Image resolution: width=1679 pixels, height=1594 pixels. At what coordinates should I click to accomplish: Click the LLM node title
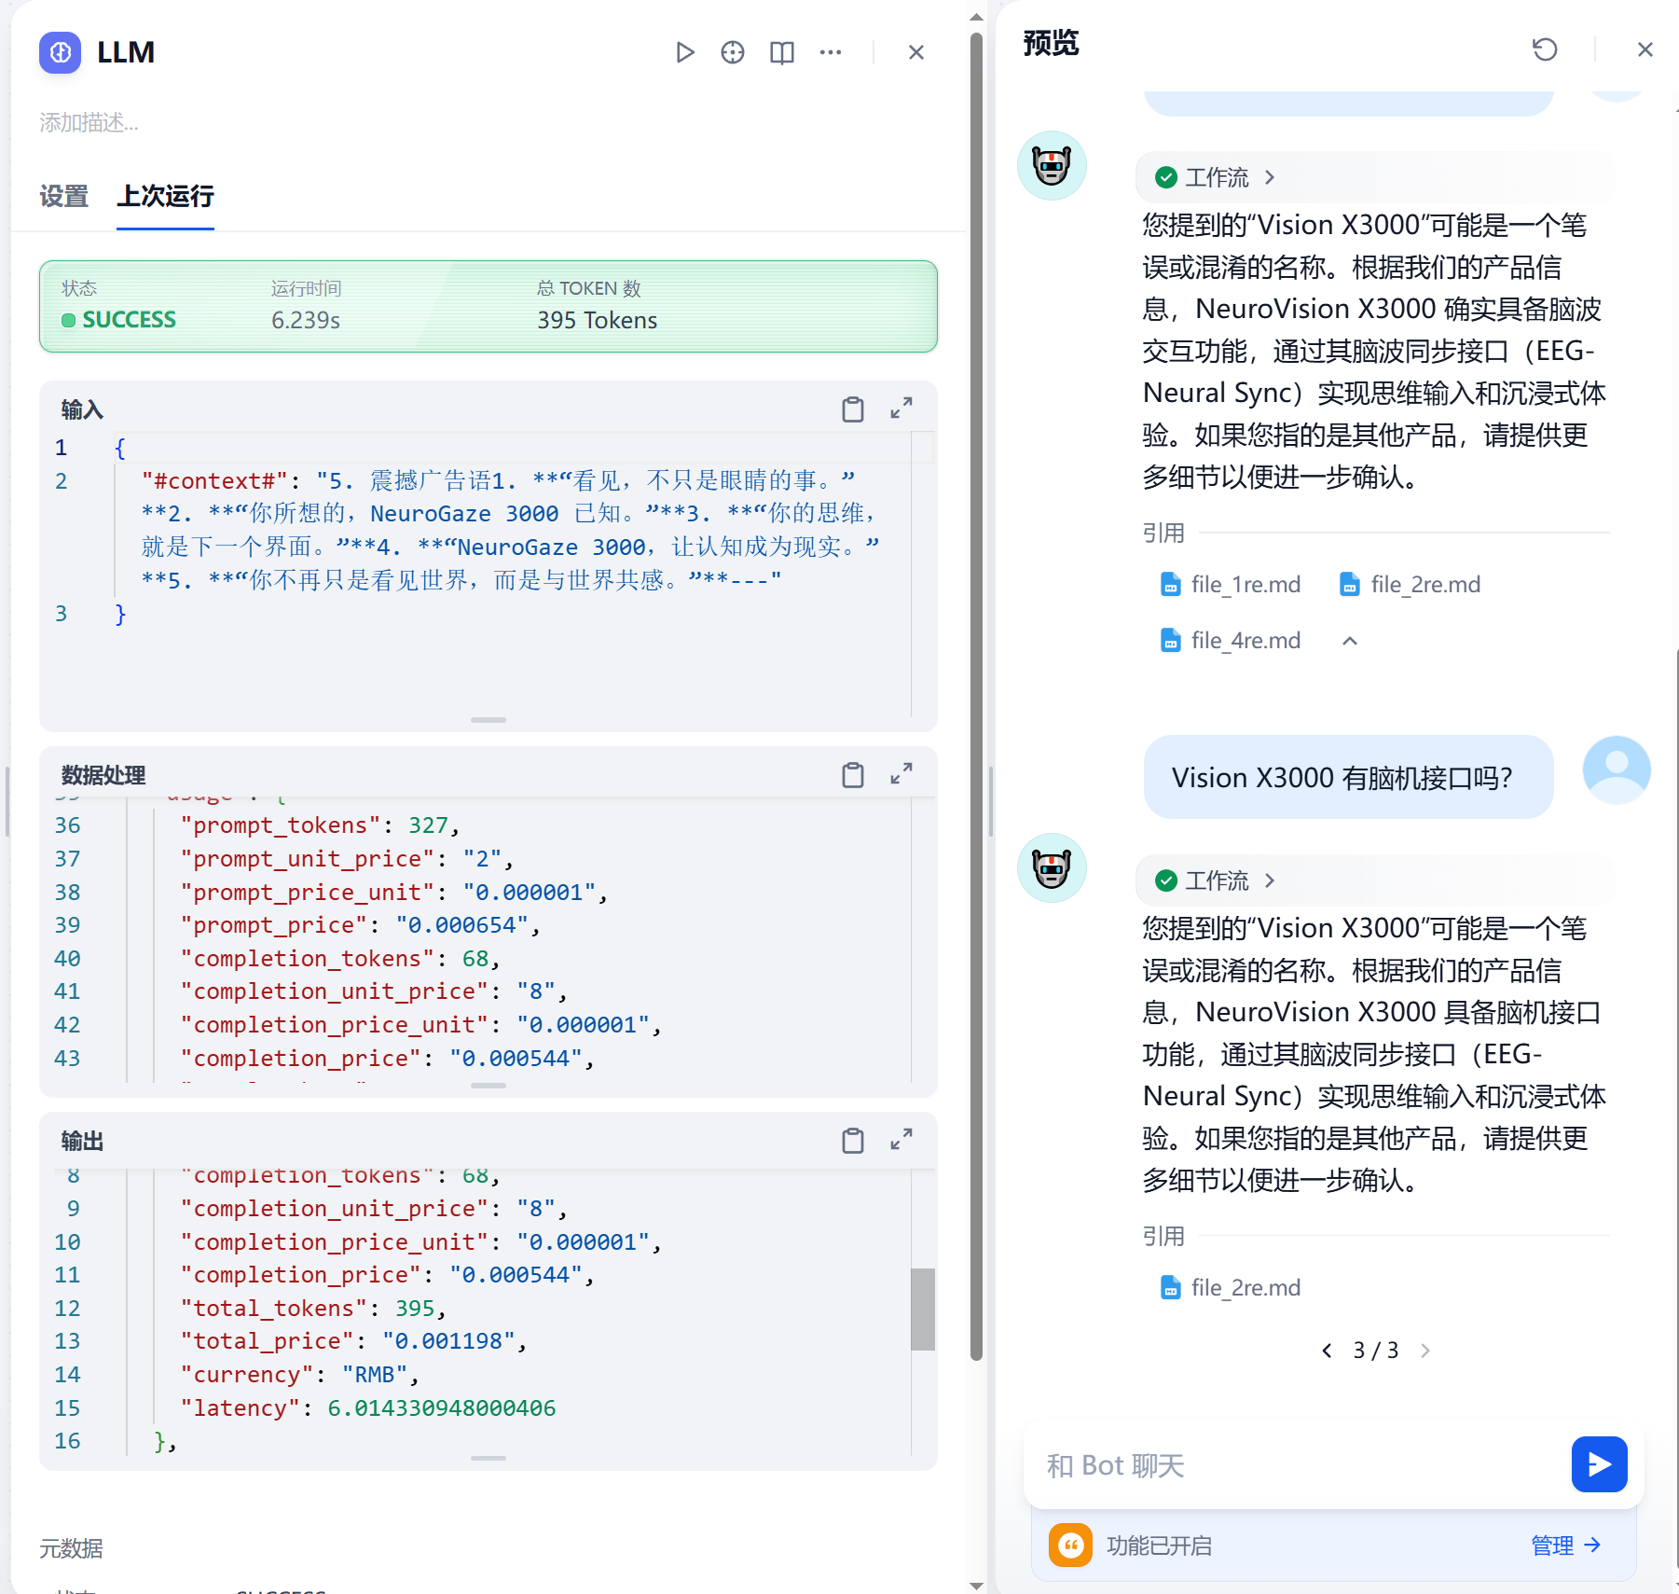tap(126, 52)
